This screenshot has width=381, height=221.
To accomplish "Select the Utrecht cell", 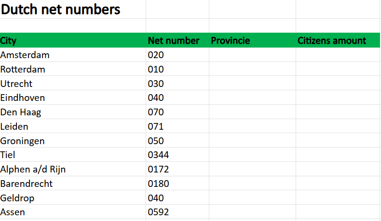I will pos(73,83).
